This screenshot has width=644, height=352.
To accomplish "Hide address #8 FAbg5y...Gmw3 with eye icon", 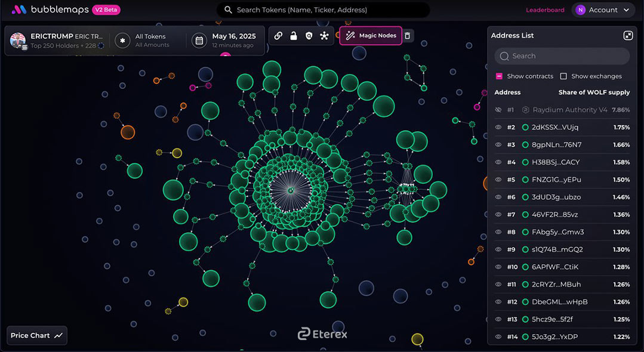I will point(498,232).
